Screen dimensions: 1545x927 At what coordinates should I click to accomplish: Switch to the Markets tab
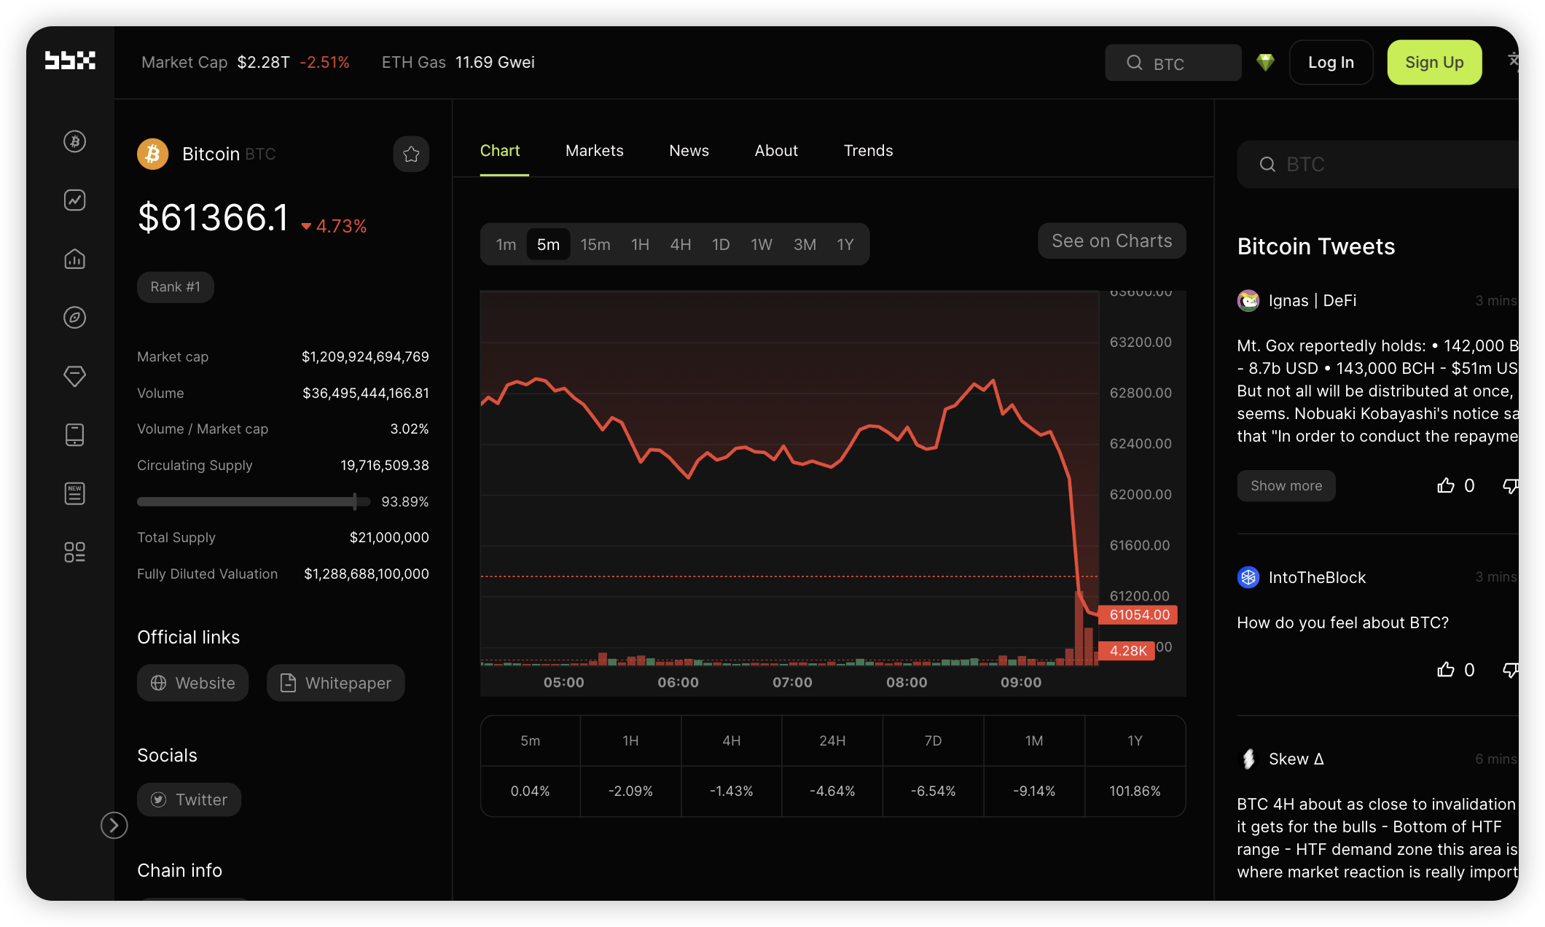[595, 151]
